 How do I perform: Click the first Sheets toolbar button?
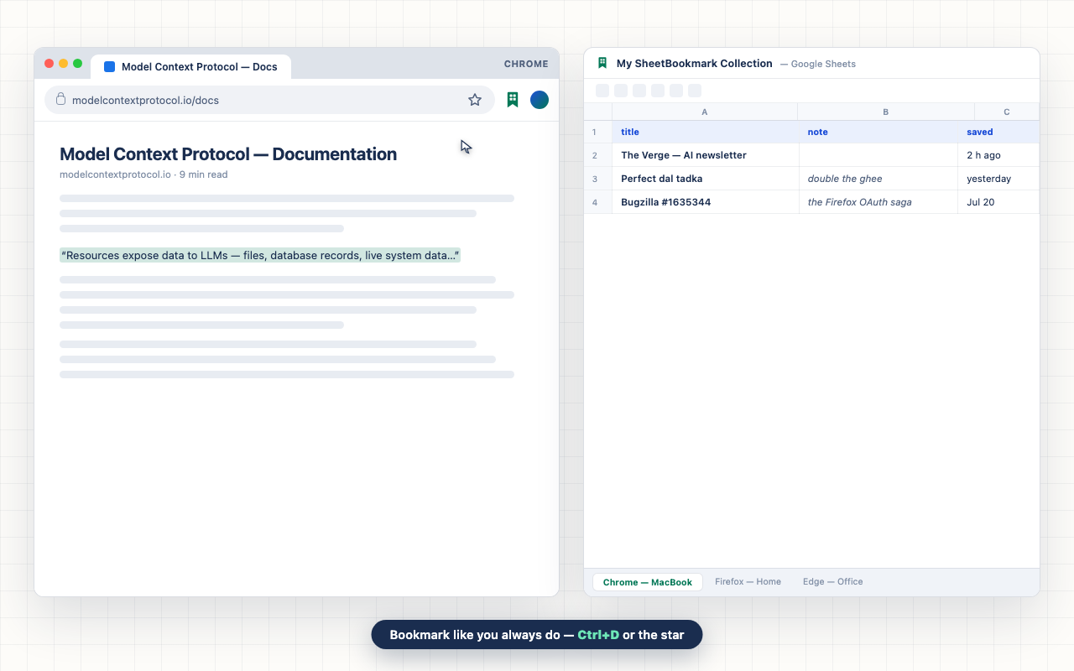coord(602,91)
